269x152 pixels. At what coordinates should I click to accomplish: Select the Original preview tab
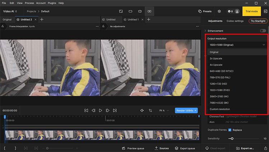(x=7, y=20)
